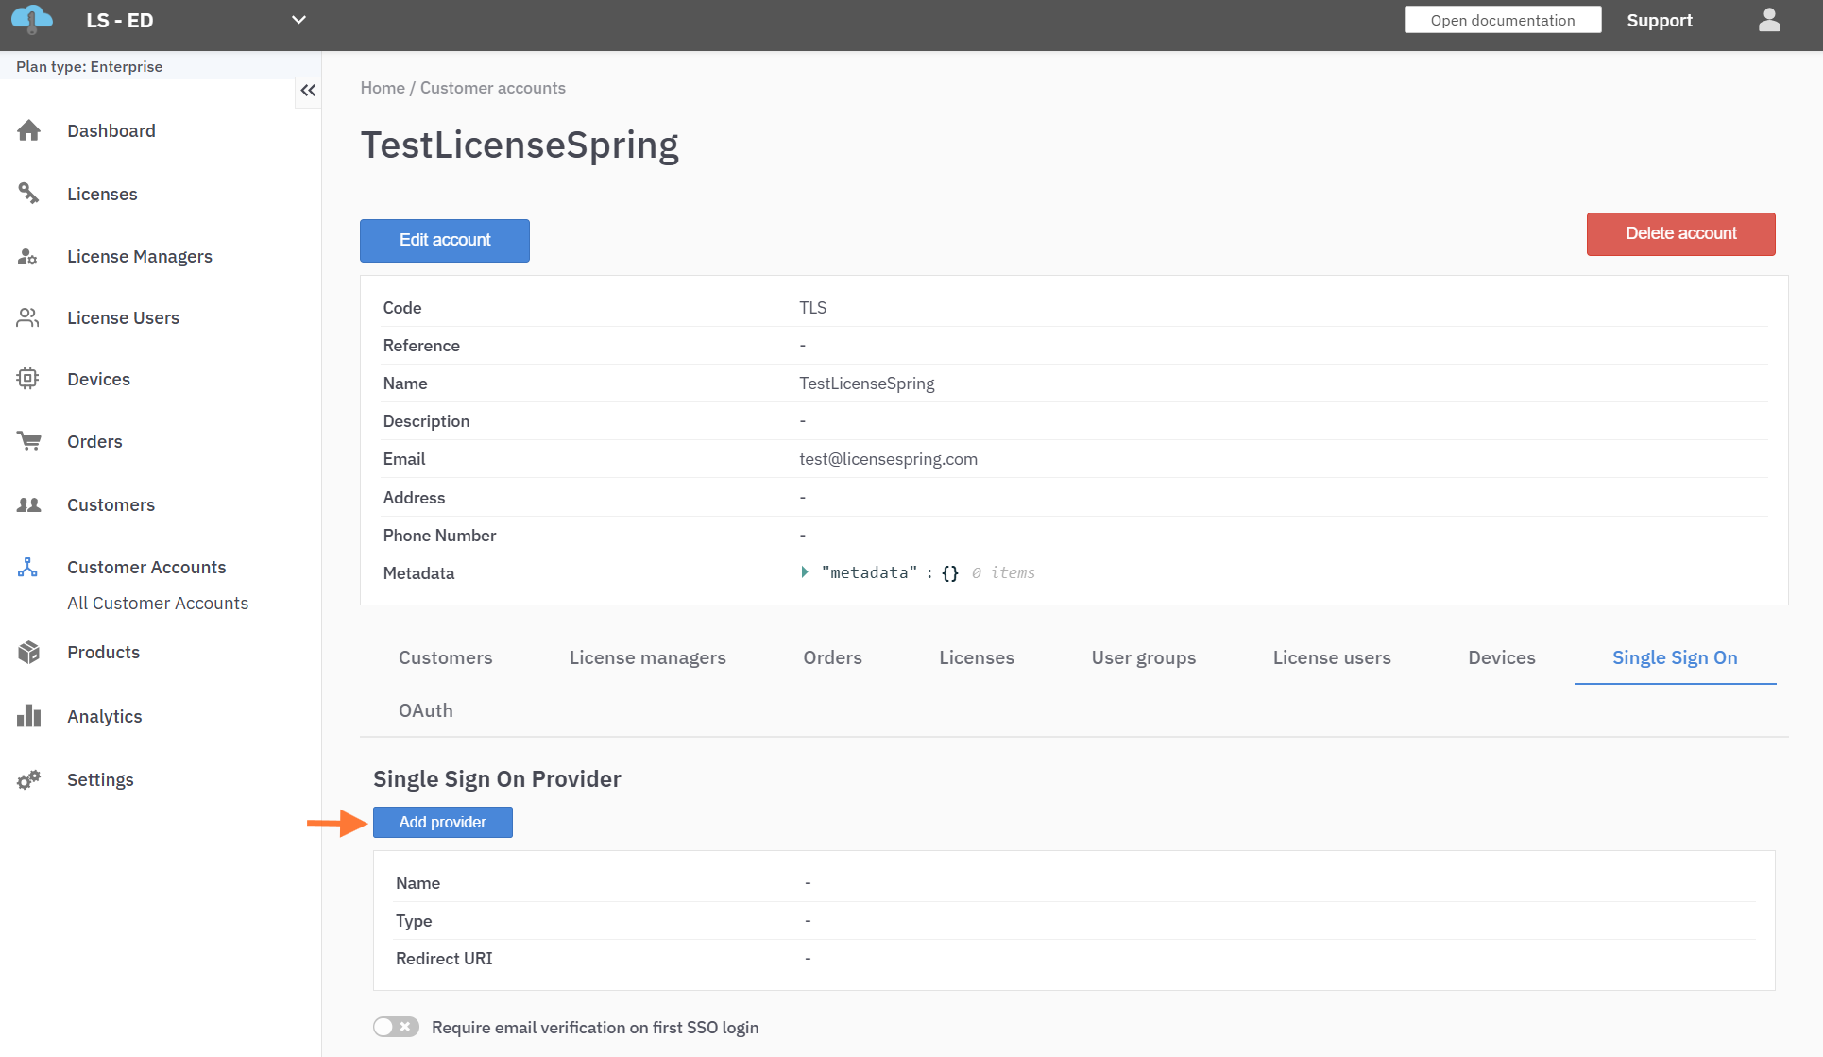Click the Analytics bar chart icon
The image size is (1823, 1057).
29,716
